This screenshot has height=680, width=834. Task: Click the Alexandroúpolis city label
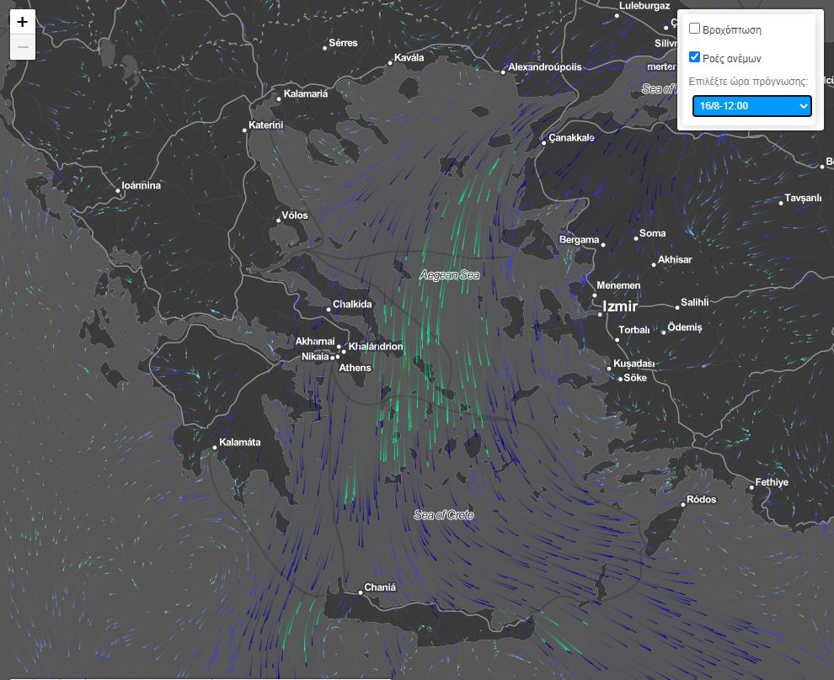pos(545,67)
